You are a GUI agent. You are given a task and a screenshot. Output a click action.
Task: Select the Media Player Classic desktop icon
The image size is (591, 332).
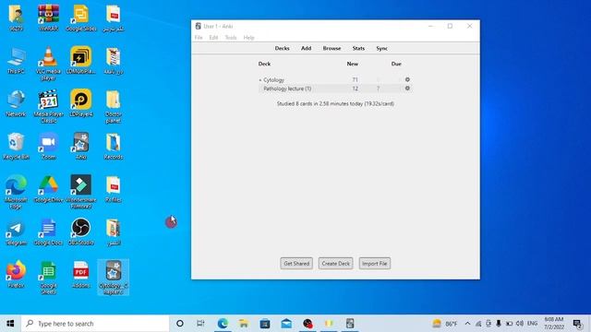pos(48,107)
